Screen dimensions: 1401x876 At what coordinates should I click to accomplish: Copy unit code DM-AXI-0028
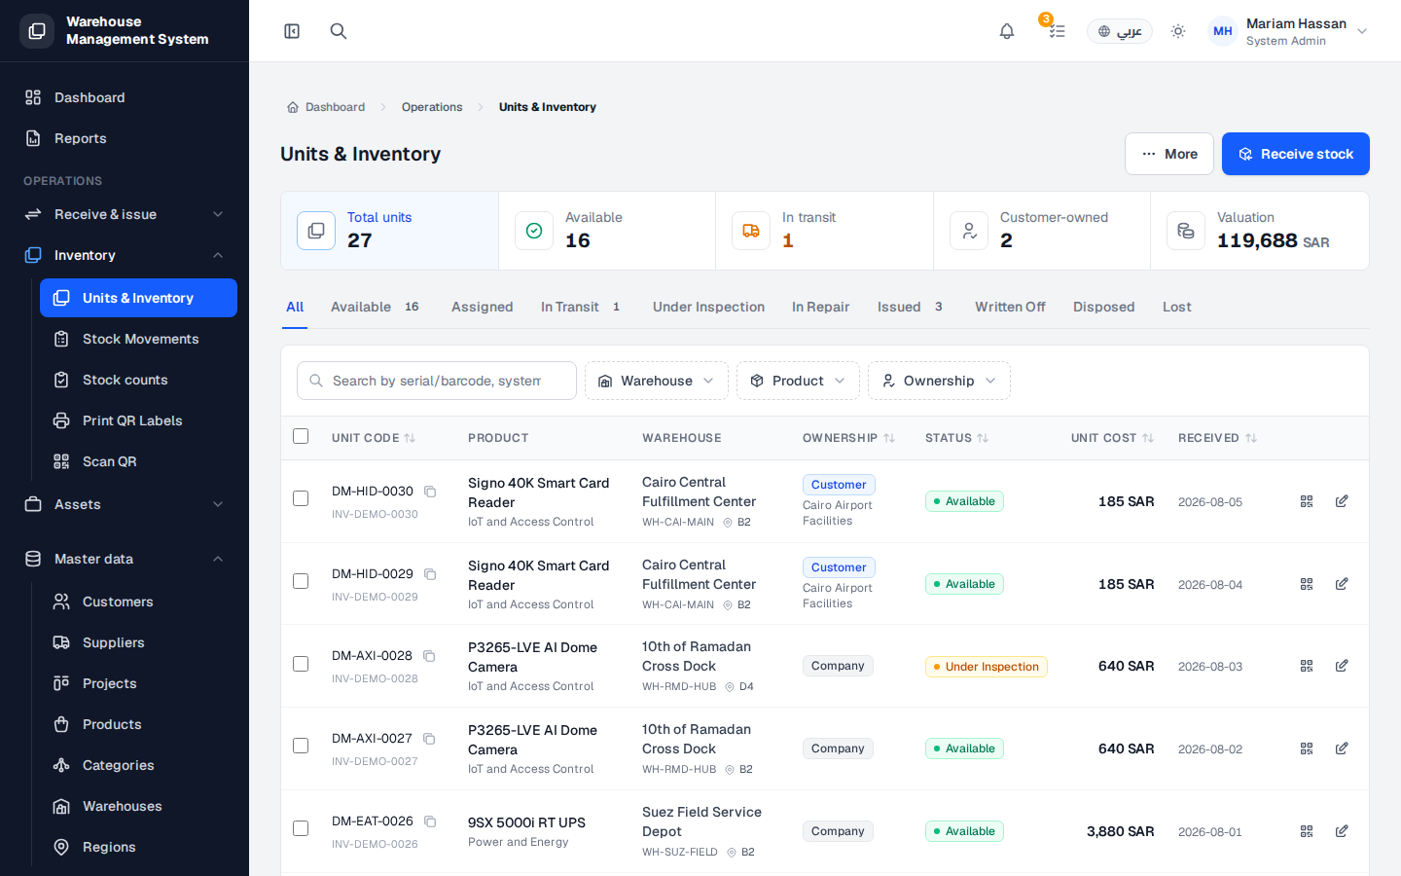(x=429, y=656)
